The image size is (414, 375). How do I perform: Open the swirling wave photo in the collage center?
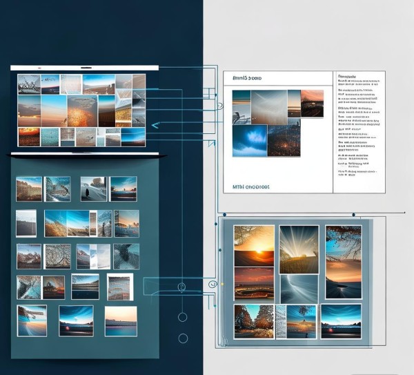(x=299, y=287)
